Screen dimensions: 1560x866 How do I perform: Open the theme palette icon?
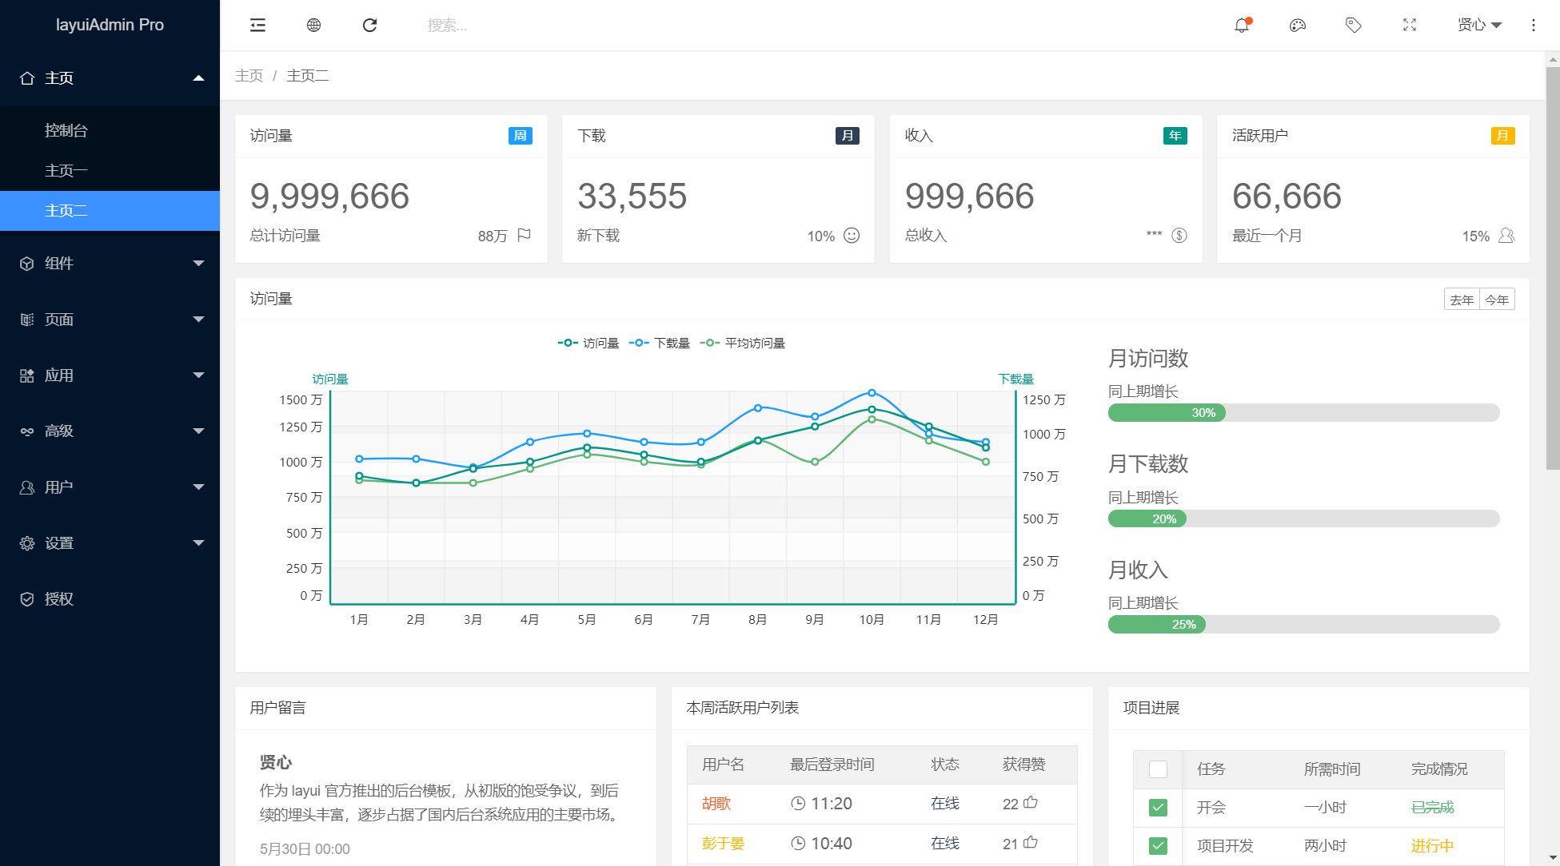1298,26
